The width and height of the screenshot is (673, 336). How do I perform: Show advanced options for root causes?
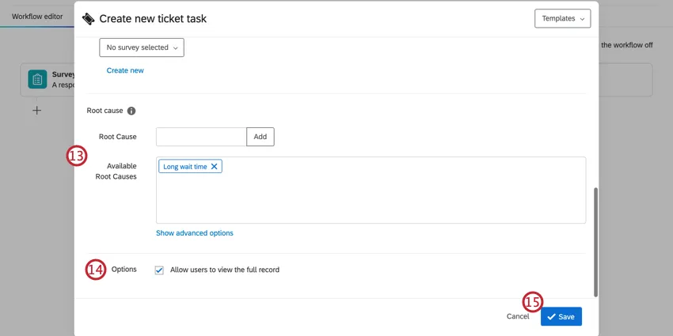195,233
